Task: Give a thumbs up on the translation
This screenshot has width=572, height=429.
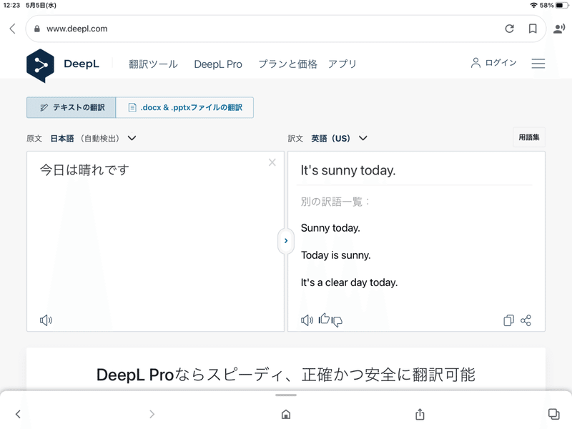Action: pos(323,320)
